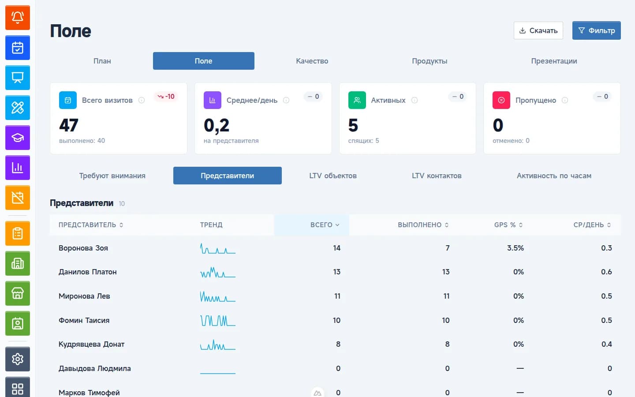Select the Активность по часам sub-tab
Image resolution: width=635 pixels, height=397 pixels.
[554, 176]
